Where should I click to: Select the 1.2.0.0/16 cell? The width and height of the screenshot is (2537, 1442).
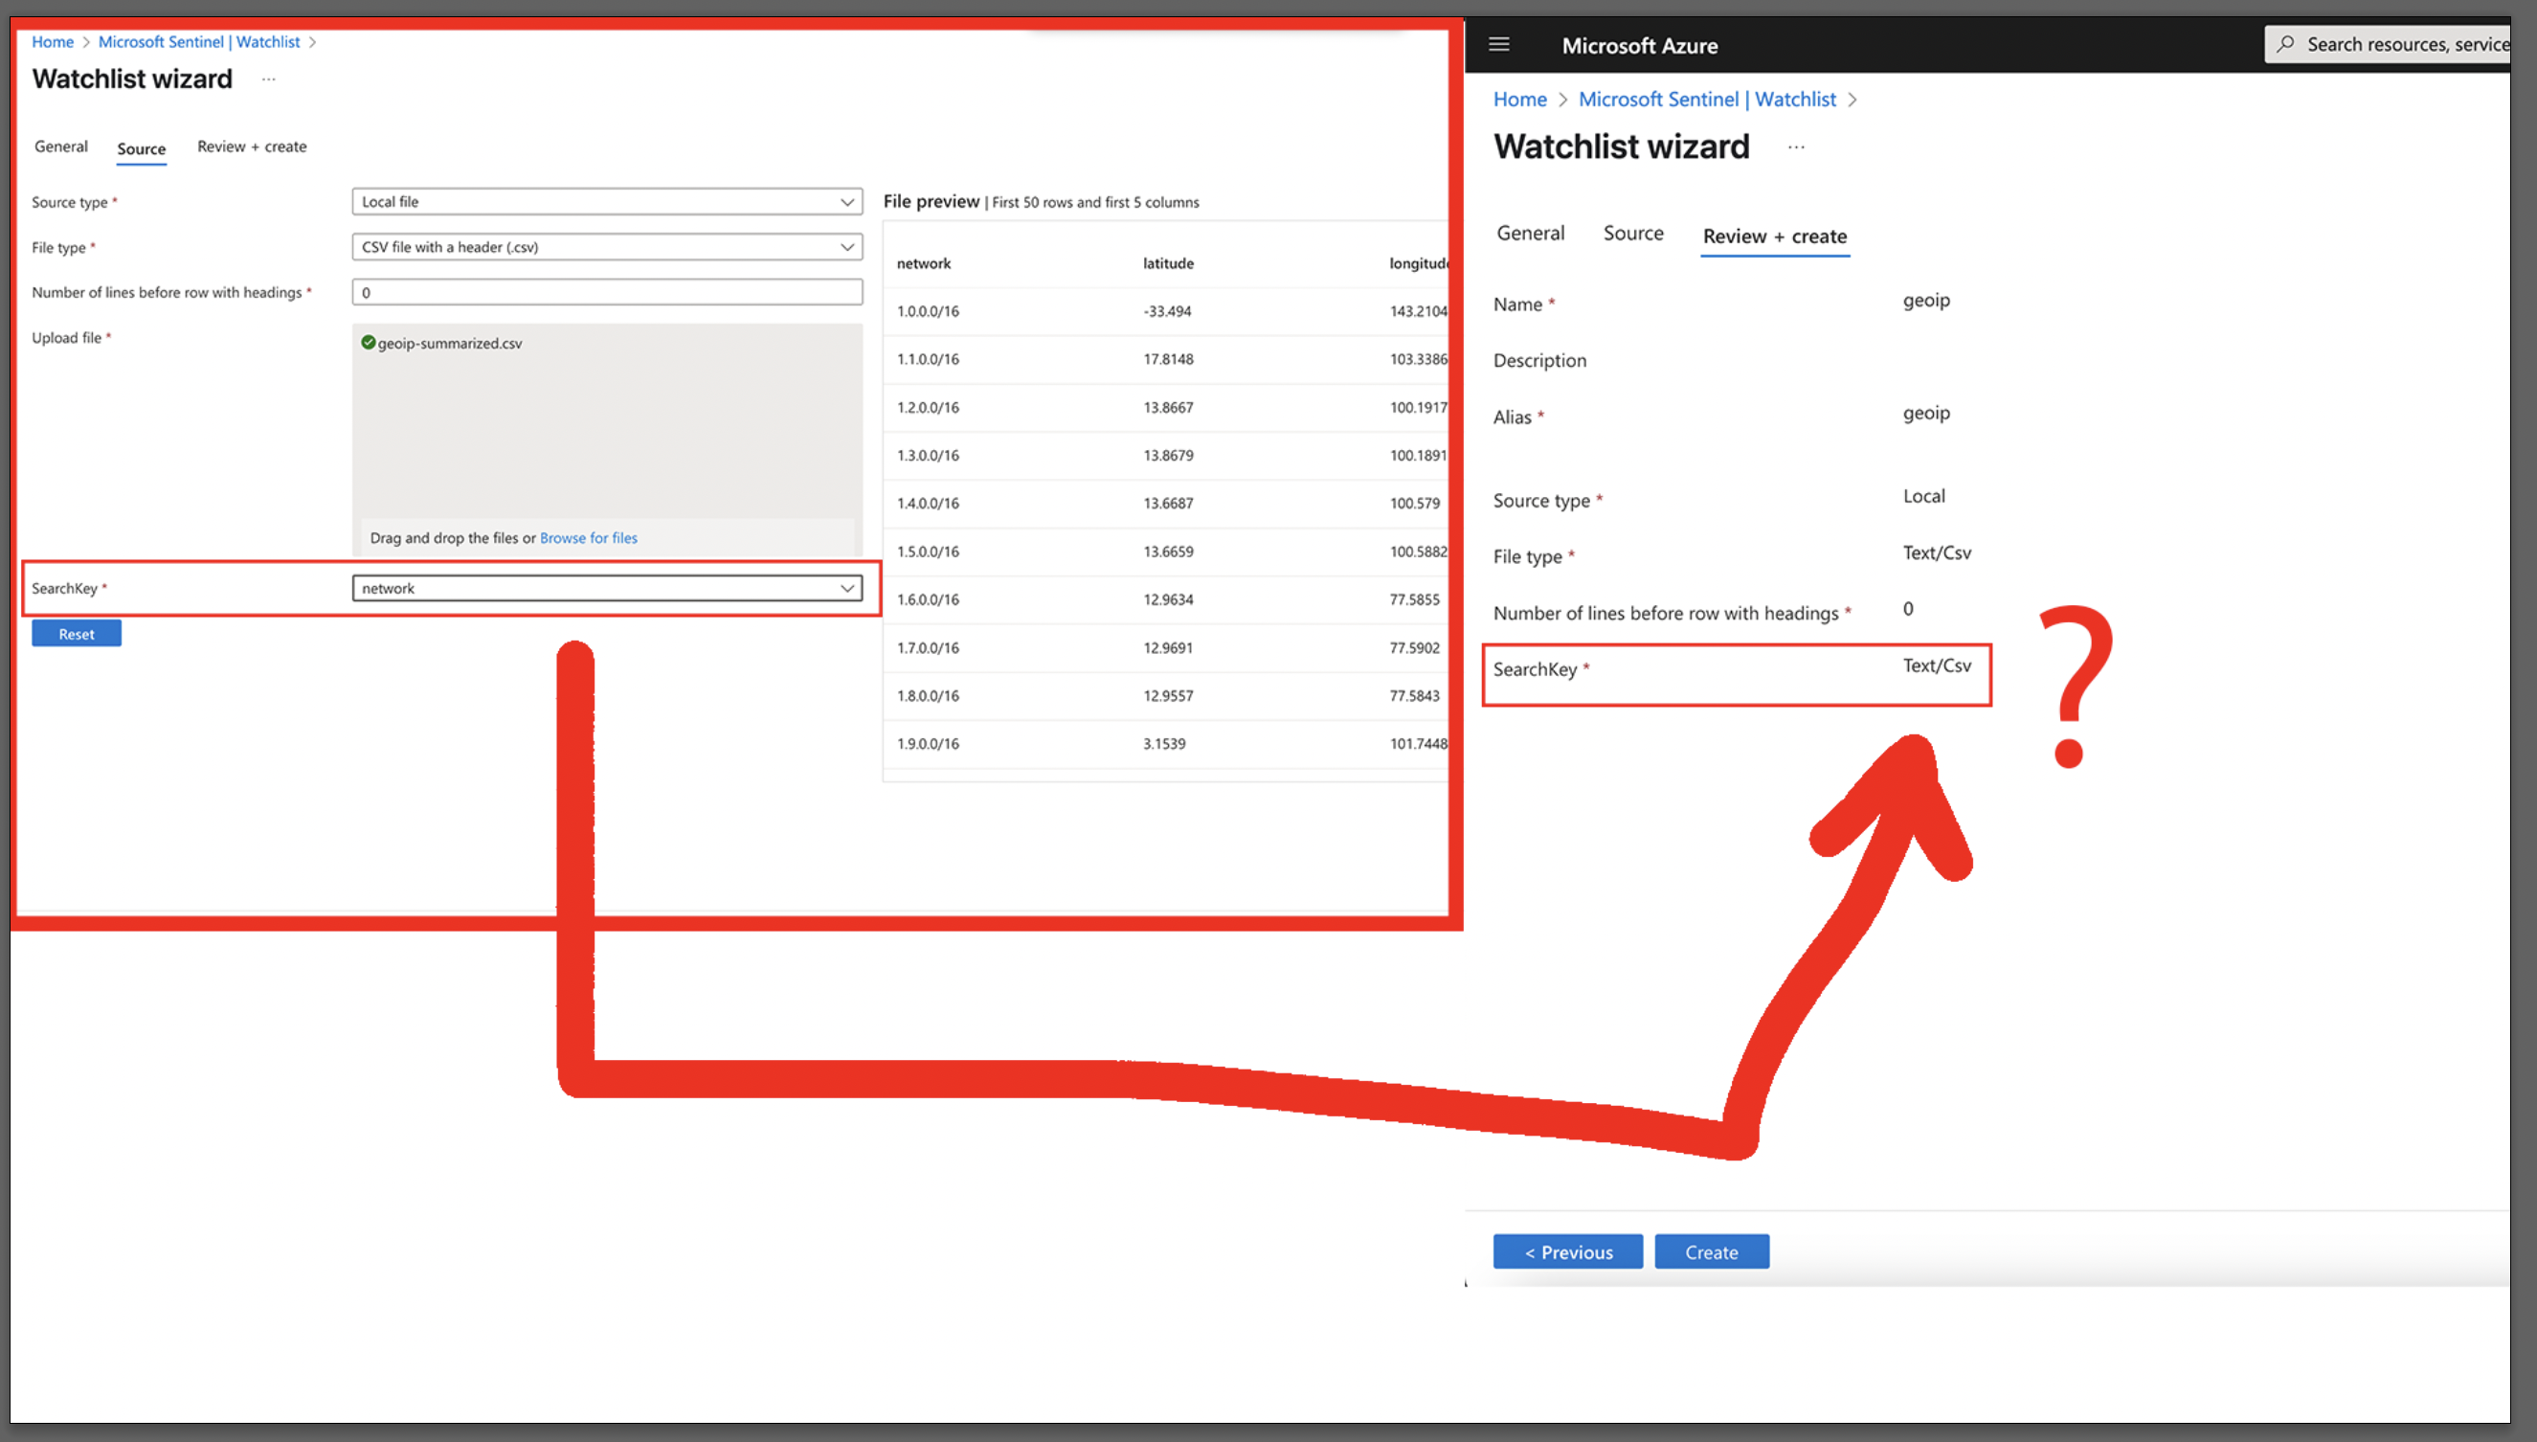[928, 407]
